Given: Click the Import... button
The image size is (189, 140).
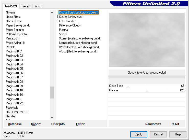Looking at the screenshot, I should click(37, 124).
